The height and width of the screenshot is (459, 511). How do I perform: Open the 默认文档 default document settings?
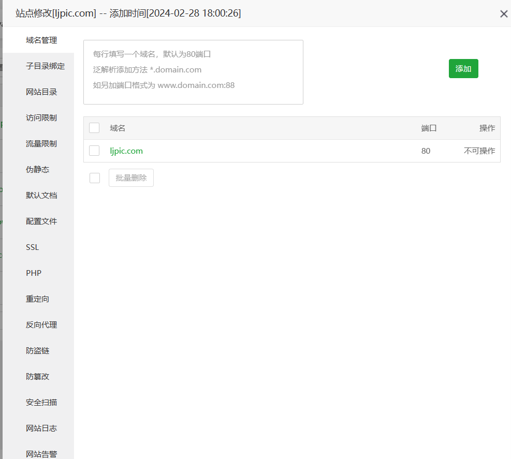coord(41,195)
